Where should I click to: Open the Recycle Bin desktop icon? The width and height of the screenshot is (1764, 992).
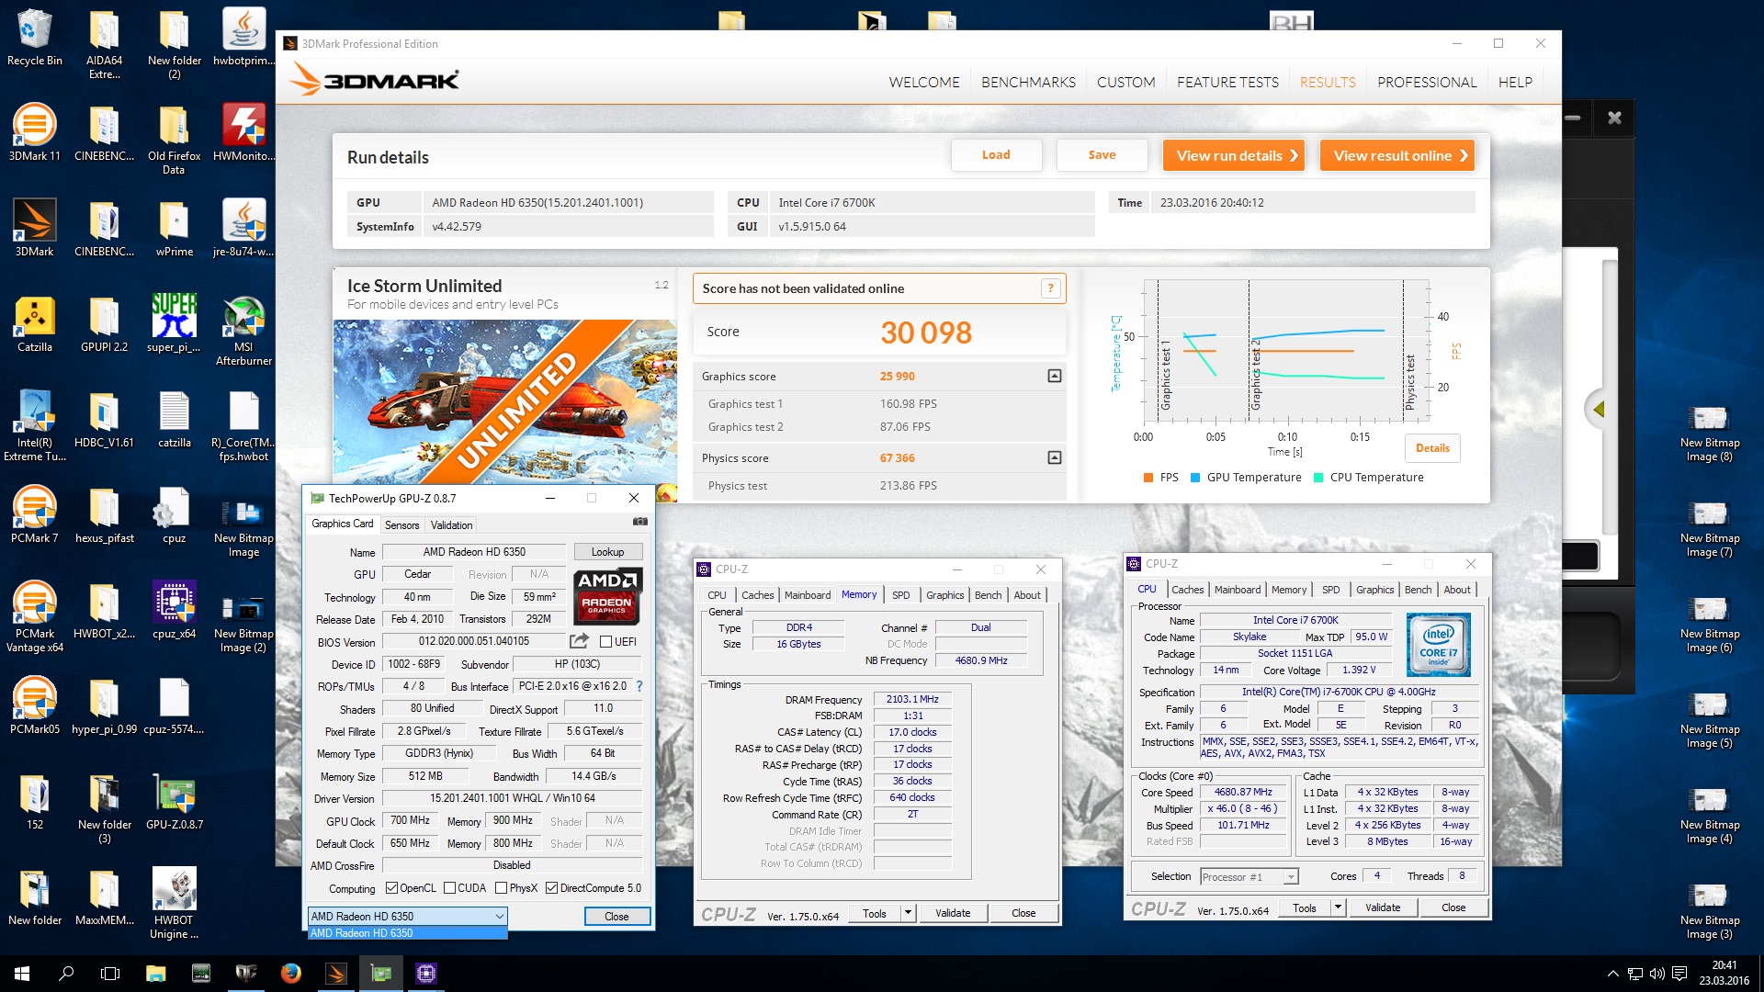pyautogui.click(x=34, y=39)
